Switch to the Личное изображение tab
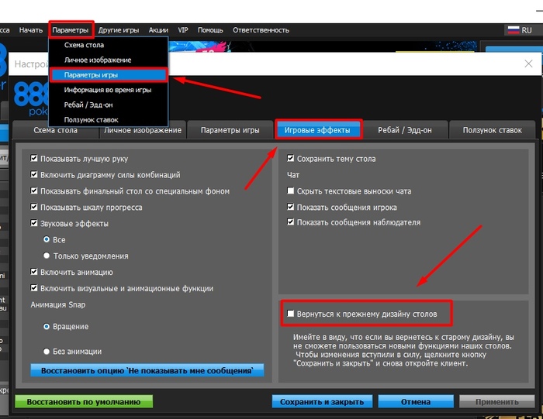The width and height of the screenshot is (543, 419). tap(143, 130)
